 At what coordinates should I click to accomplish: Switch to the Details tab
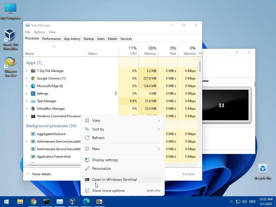(x=112, y=39)
